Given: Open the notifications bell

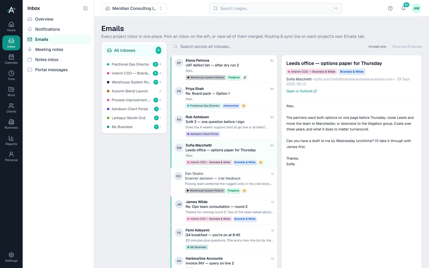Looking at the screenshot, I should point(403,8).
